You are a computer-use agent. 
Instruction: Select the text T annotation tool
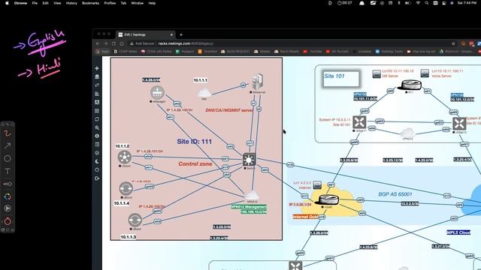tap(8, 171)
